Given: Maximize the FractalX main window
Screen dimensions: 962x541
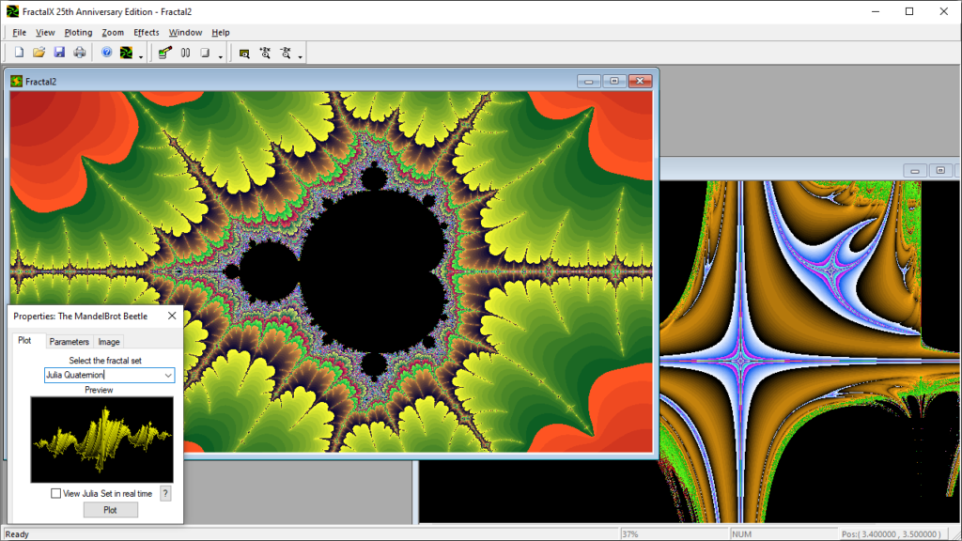Looking at the screenshot, I should coord(909,11).
